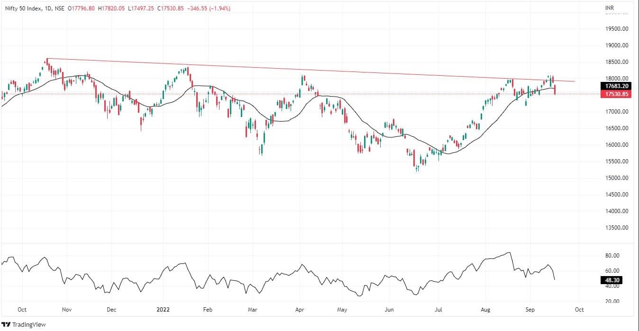Image resolution: width=639 pixels, height=331 pixels.
Task: Click the 18500.00 price axis label
Action: point(618,62)
